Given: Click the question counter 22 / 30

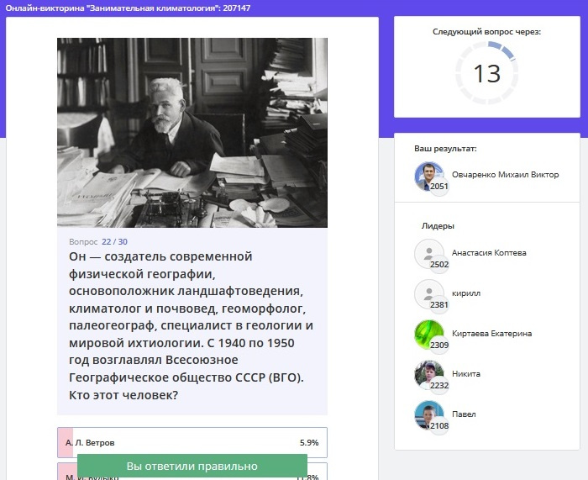Looking at the screenshot, I should point(114,241).
